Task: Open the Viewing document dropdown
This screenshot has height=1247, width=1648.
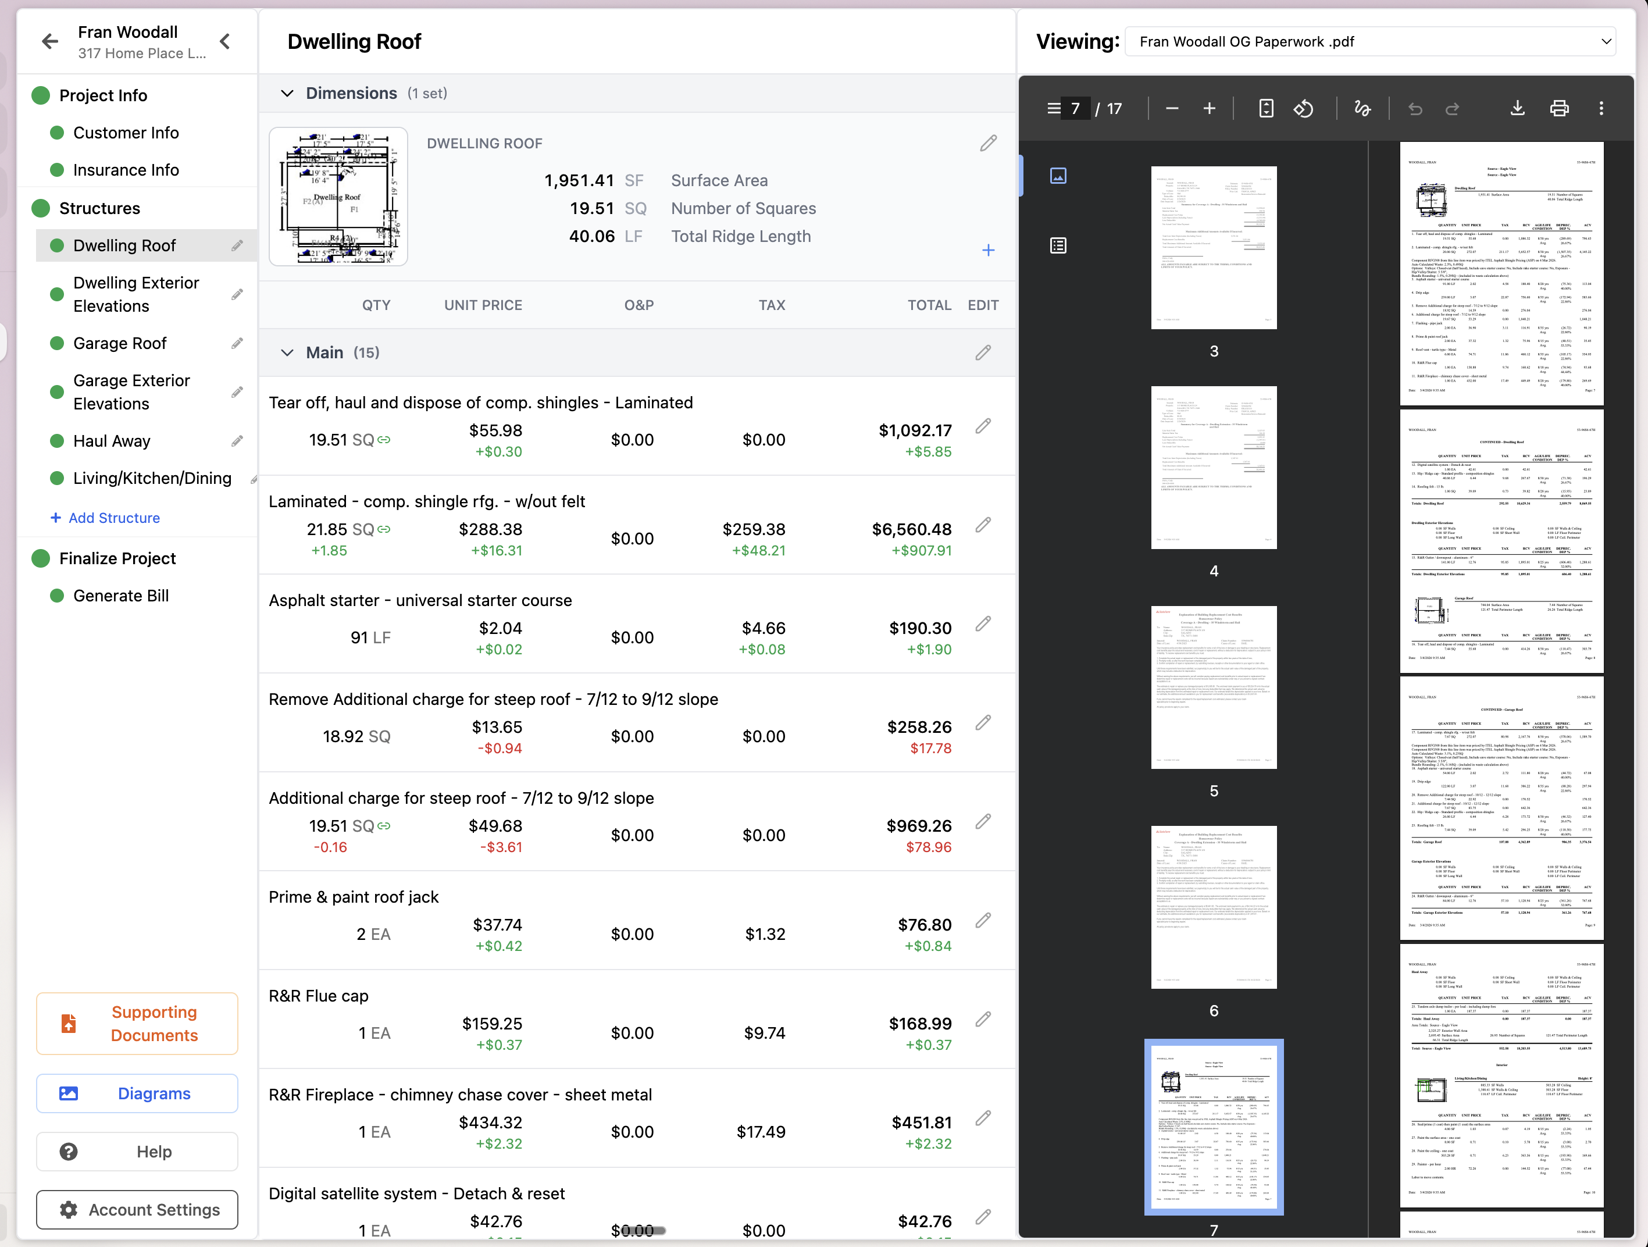Action: [1369, 42]
